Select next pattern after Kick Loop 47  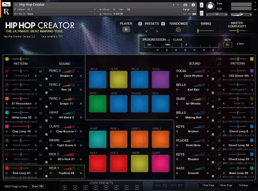(36, 173)
